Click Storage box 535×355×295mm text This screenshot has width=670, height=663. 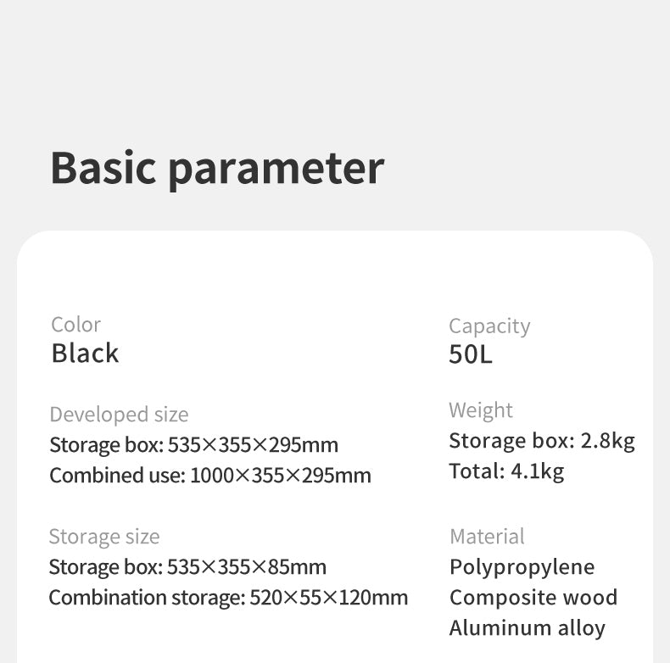pos(193,445)
